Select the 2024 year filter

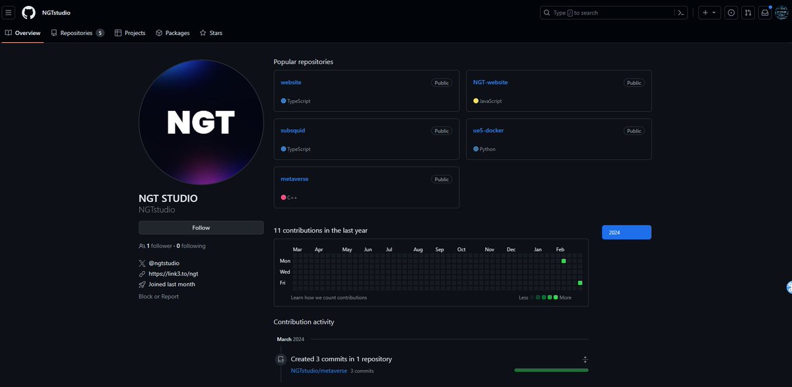(x=626, y=233)
